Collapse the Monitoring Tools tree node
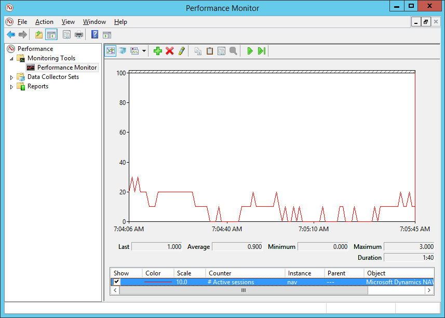The image size is (445, 318). tap(12, 59)
